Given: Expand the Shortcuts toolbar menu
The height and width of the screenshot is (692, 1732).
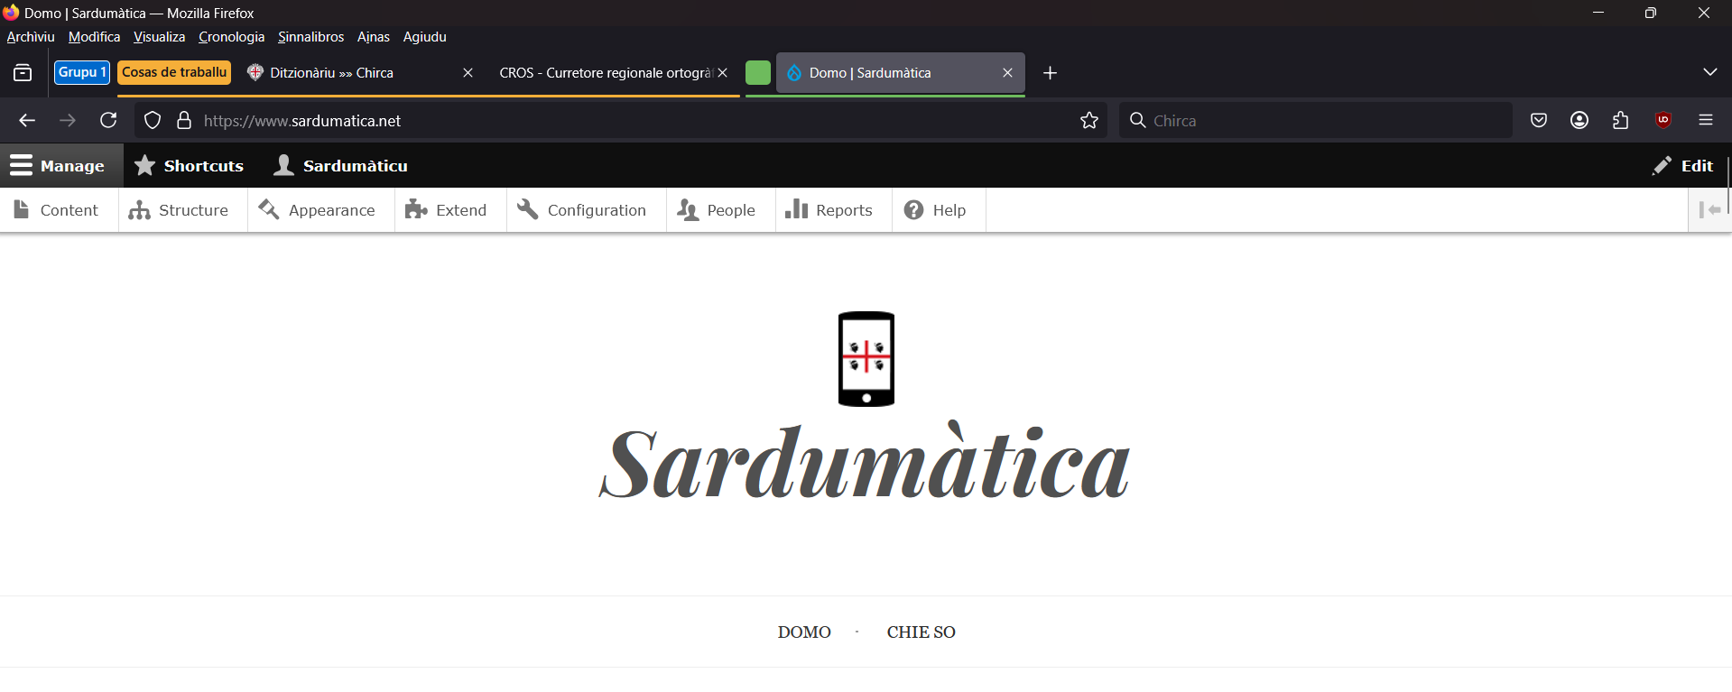Looking at the screenshot, I should coord(190,166).
